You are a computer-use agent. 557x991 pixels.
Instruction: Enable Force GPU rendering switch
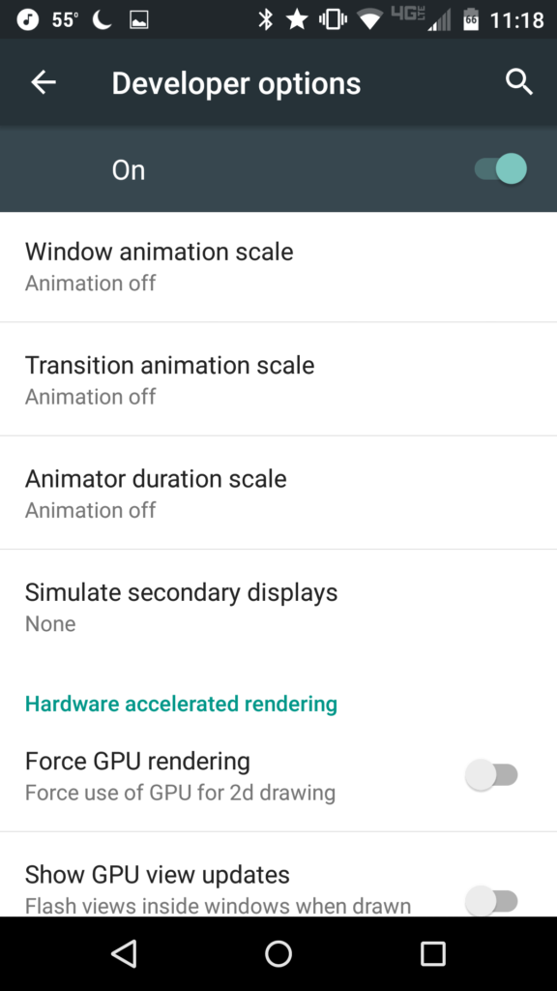coord(492,775)
